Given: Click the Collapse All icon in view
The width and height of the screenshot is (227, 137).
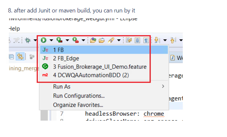Looking at the screenshot, I should 11,57.
